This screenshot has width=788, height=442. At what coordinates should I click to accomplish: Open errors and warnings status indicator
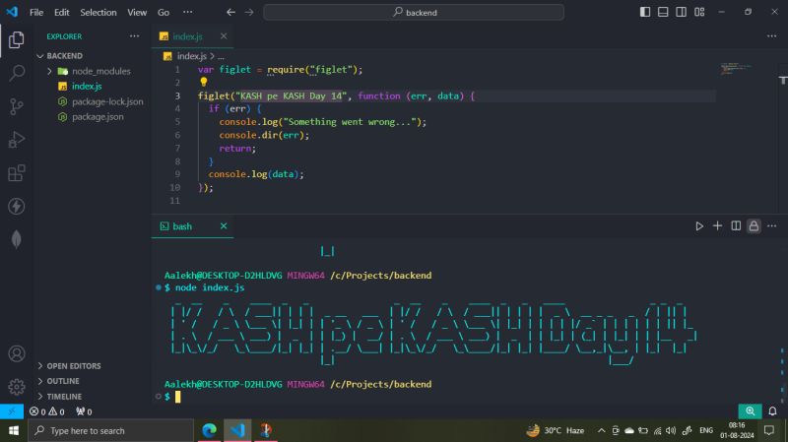(x=47, y=411)
